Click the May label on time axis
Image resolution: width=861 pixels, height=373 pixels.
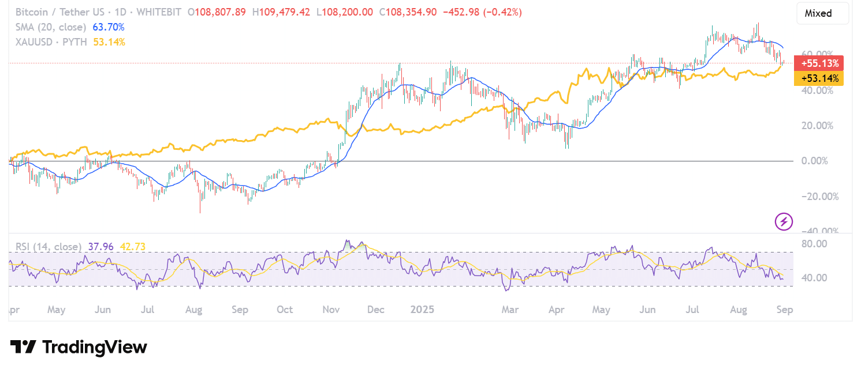[56, 310]
